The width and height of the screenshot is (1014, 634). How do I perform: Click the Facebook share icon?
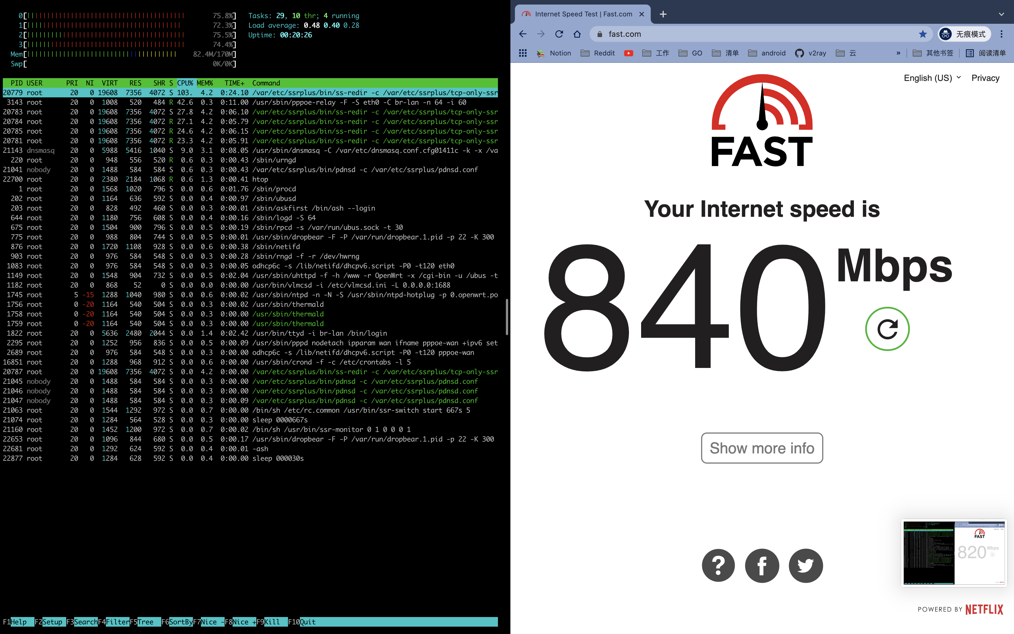click(762, 566)
